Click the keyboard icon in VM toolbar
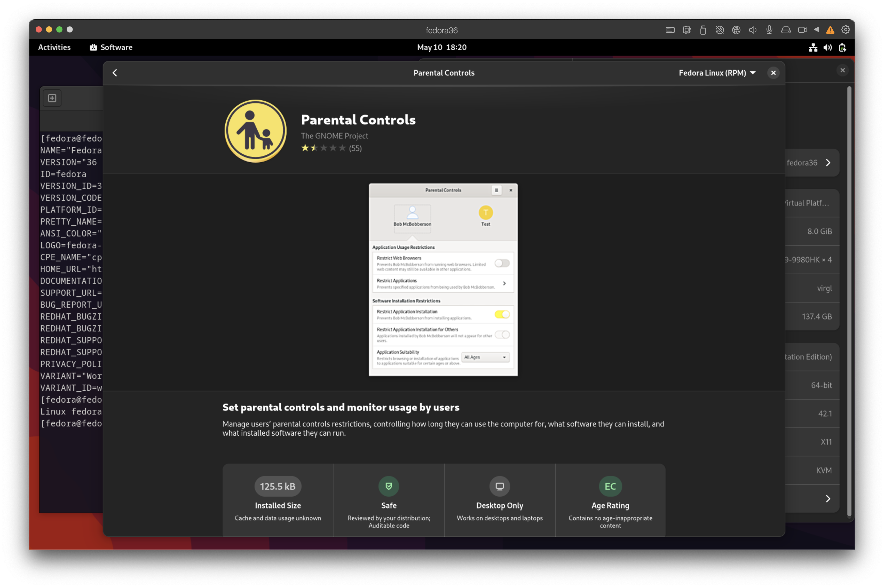The height and width of the screenshot is (588, 884). (670, 30)
